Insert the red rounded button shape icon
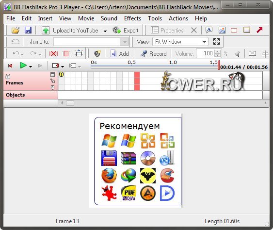The height and width of the screenshot is (230, 273). coord(234,30)
